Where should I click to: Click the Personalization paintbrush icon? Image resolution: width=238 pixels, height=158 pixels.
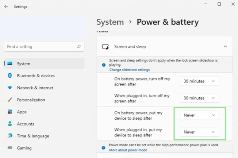click(10, 100)
